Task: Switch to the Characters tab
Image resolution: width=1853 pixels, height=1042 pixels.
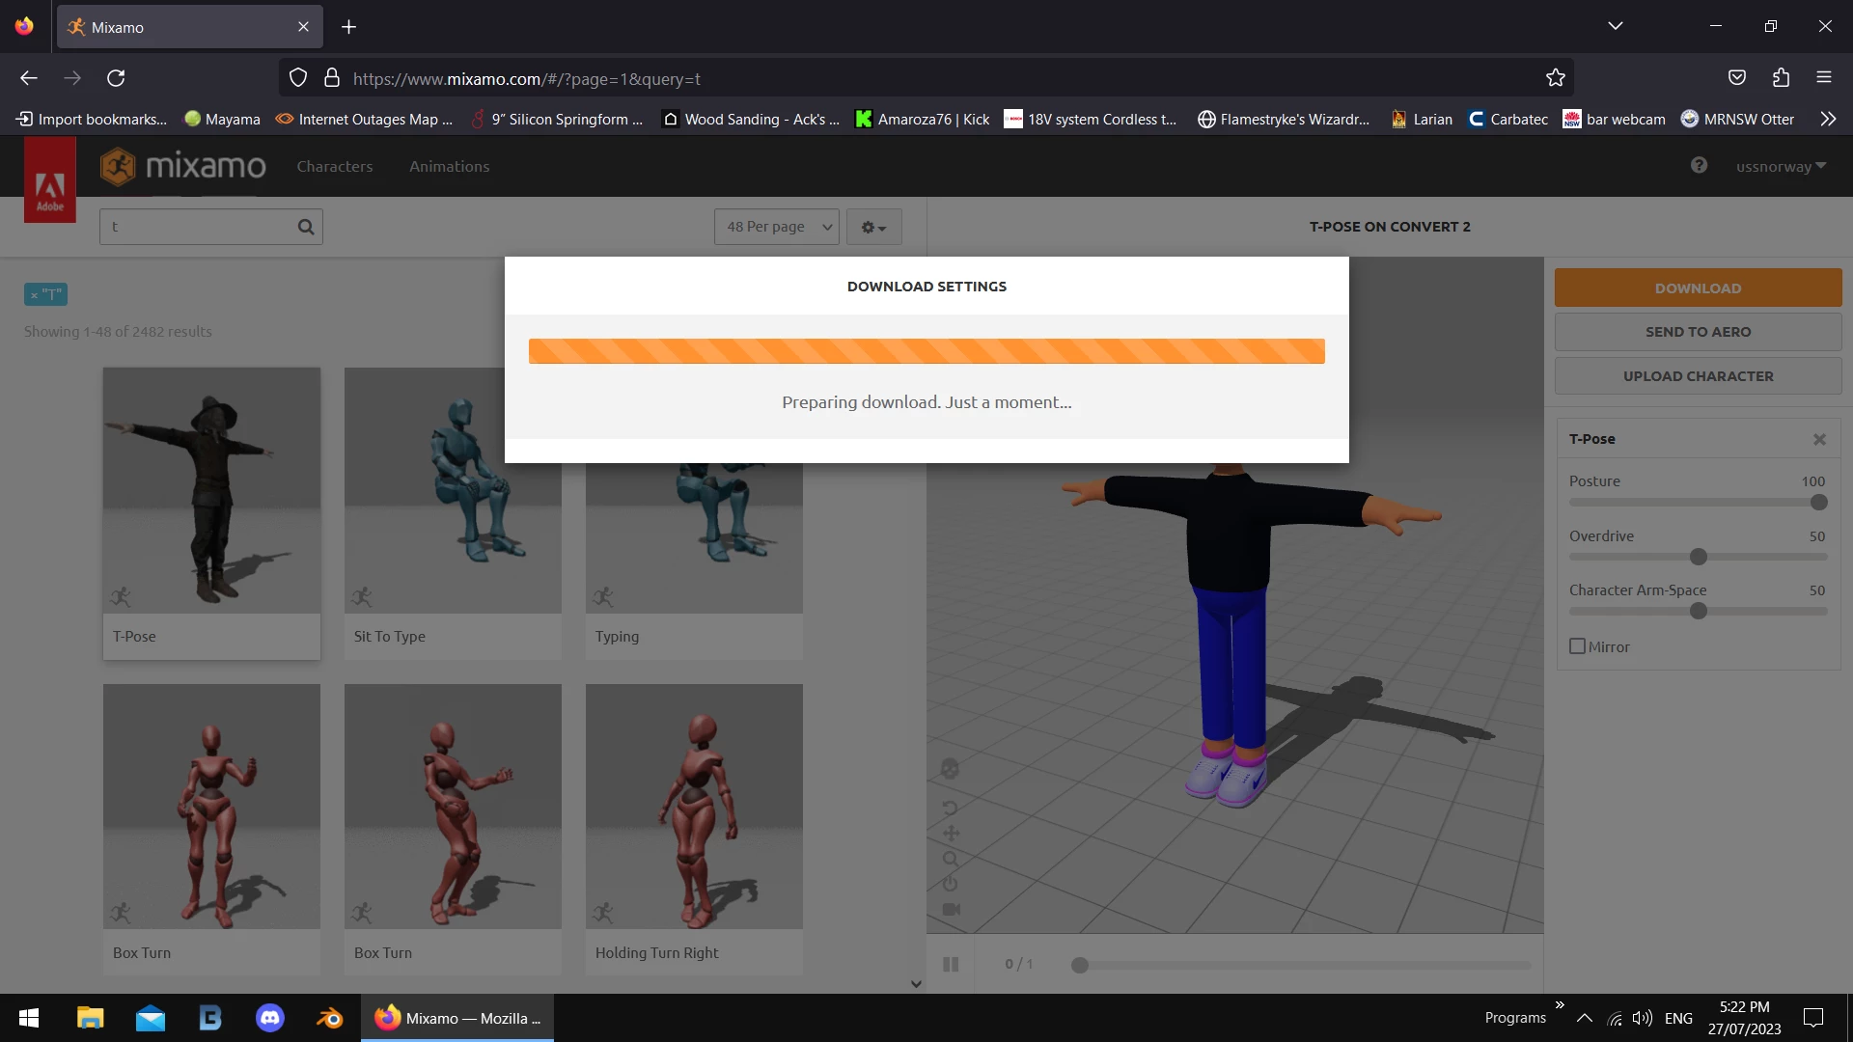Action: [x=334, y=166]
